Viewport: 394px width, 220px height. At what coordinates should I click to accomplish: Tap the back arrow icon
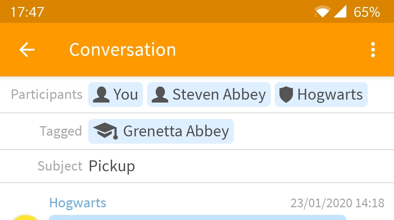[x=27, y=50]
